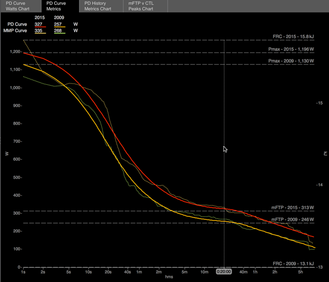Click the 2015 PD Curve value 327
The width and height of the screenshot is (329, 282).
coord(39,24)
